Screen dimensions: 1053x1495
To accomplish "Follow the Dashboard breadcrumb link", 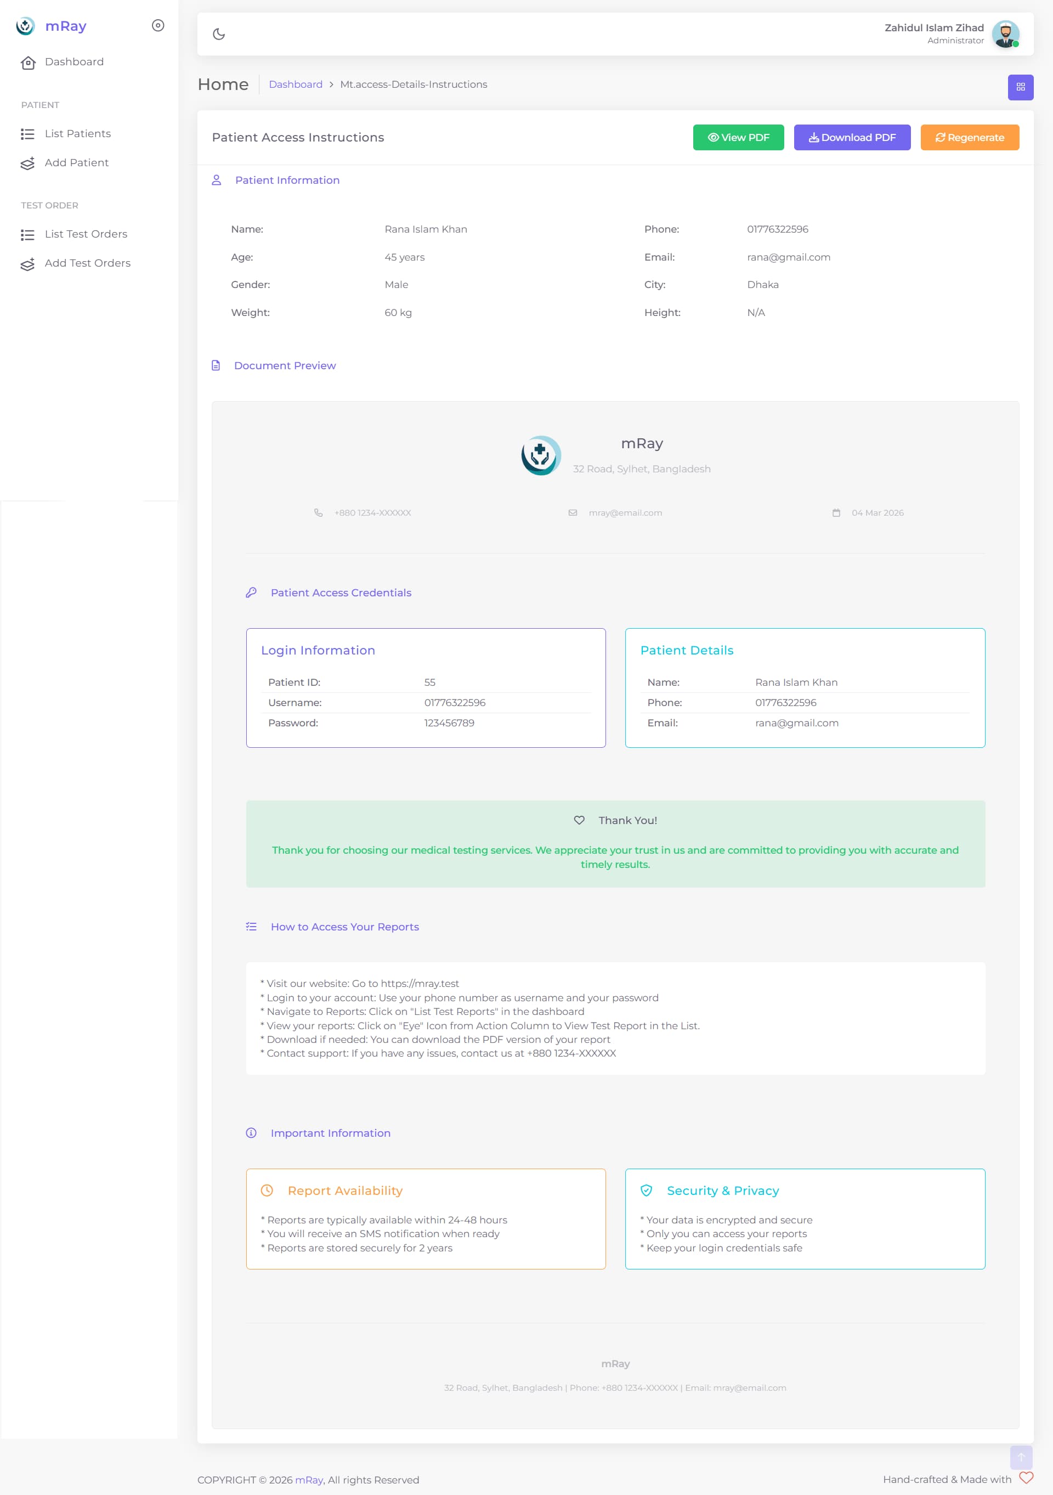I will (296, 84).
